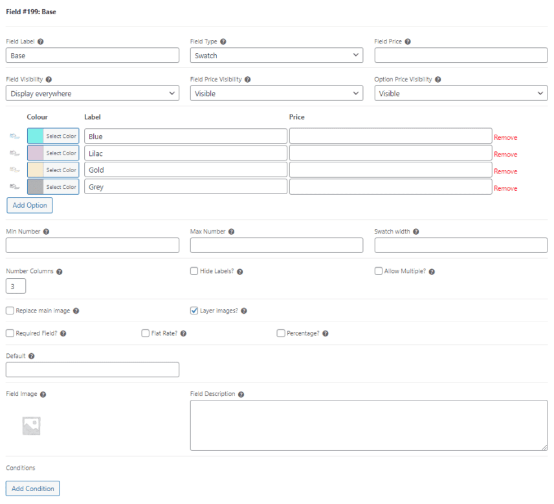Viewport: 554px width, 504px height.
Task: Click the drag handle beside the Grey option
Action: (15, 186)
